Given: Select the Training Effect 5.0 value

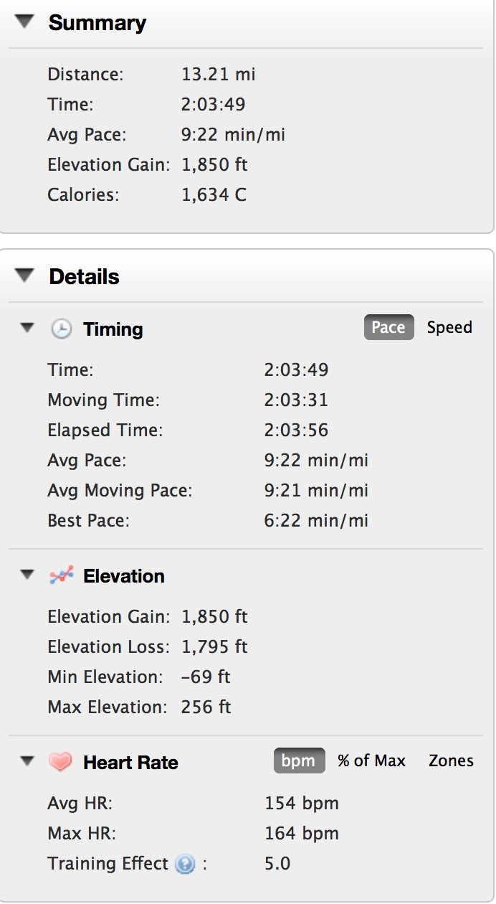Looking at the screenshot, I should (277, 864).
